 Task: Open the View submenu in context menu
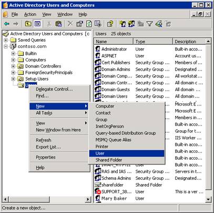(x=59, y=123)
